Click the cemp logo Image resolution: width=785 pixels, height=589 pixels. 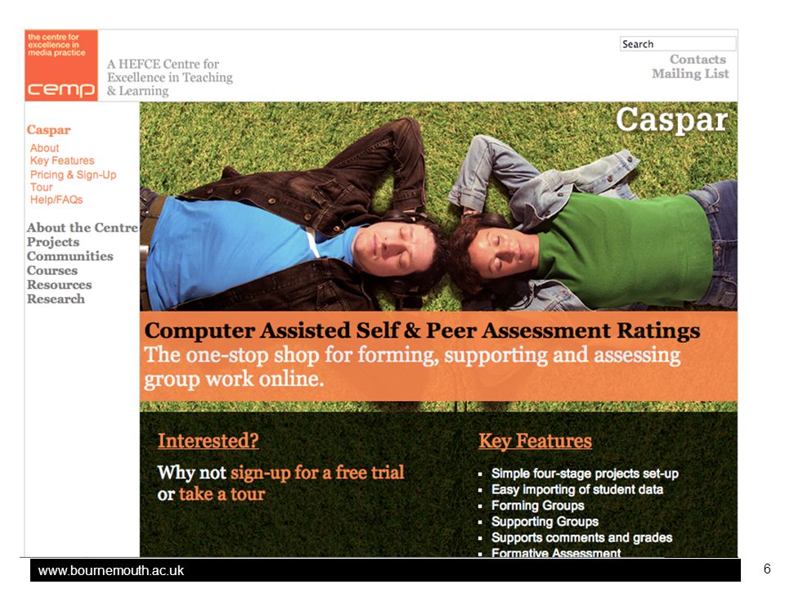[61, 65]
